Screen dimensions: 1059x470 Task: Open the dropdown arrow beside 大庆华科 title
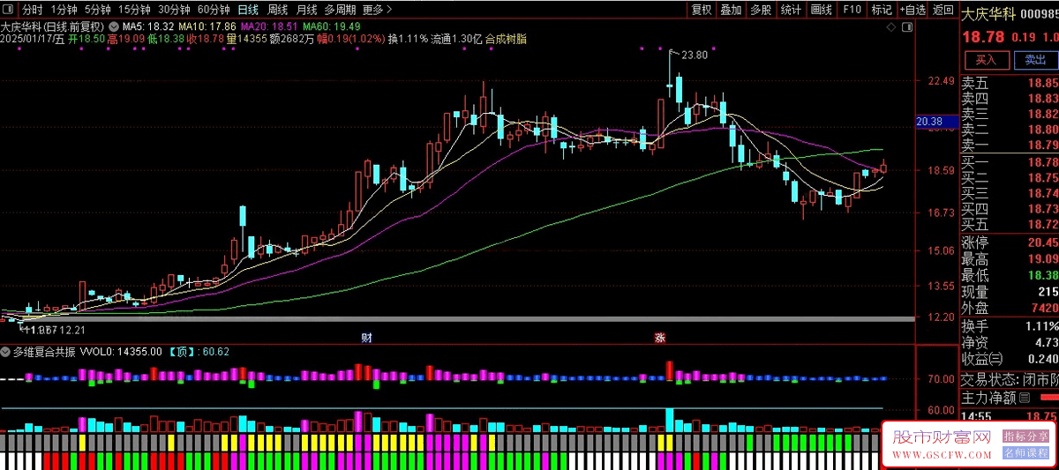click(112, 26)
